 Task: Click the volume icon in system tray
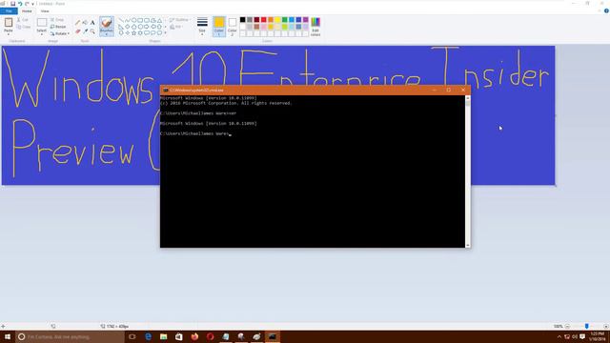(x=575, y=336)
